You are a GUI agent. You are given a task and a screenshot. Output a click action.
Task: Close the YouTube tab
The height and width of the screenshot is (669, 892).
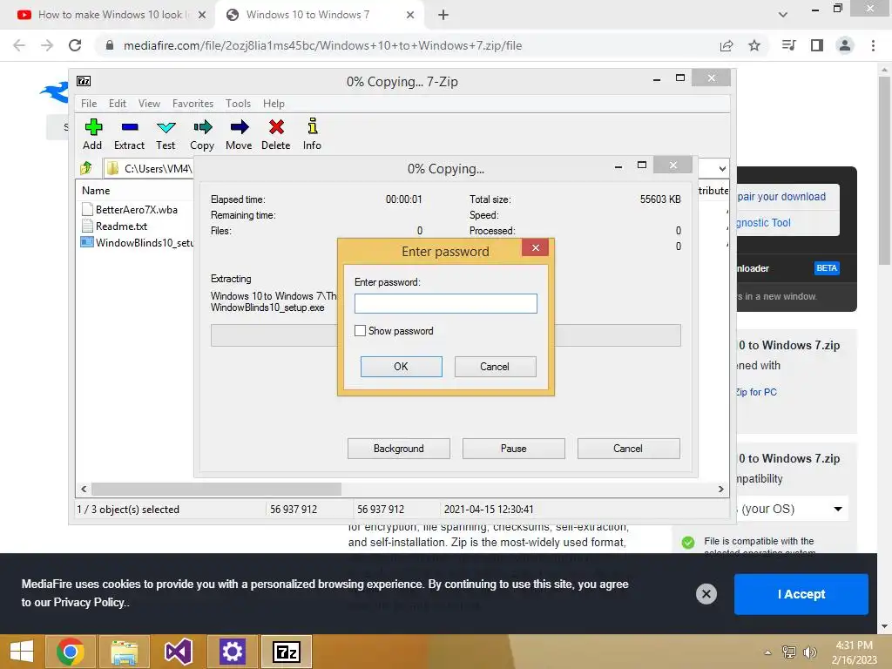point(202,15)
